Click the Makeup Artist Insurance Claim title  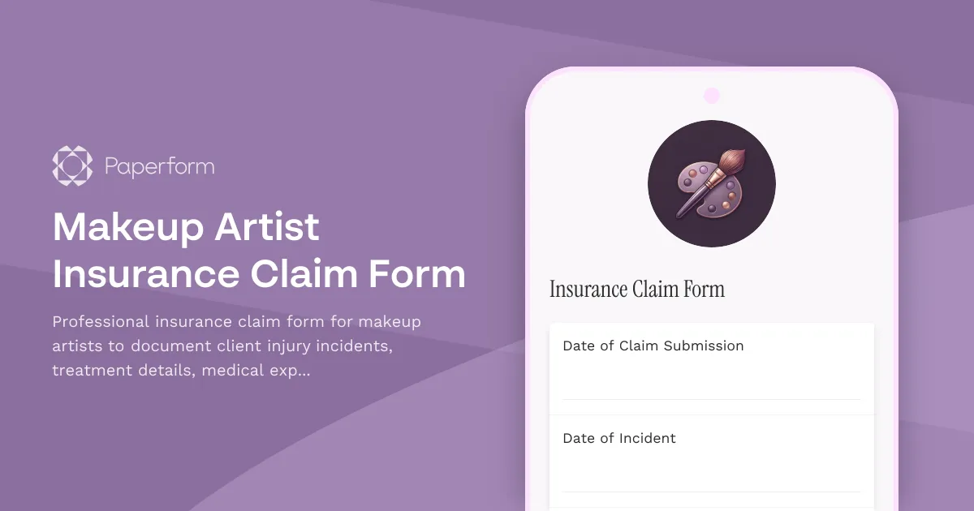(x=258, y=251)
